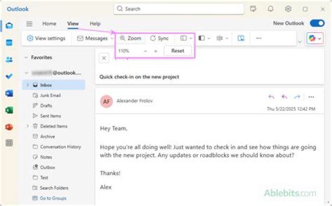This screenshot has height=206, width=332.
Task: Click the Sync toolbar button
Action: point(160,38)
